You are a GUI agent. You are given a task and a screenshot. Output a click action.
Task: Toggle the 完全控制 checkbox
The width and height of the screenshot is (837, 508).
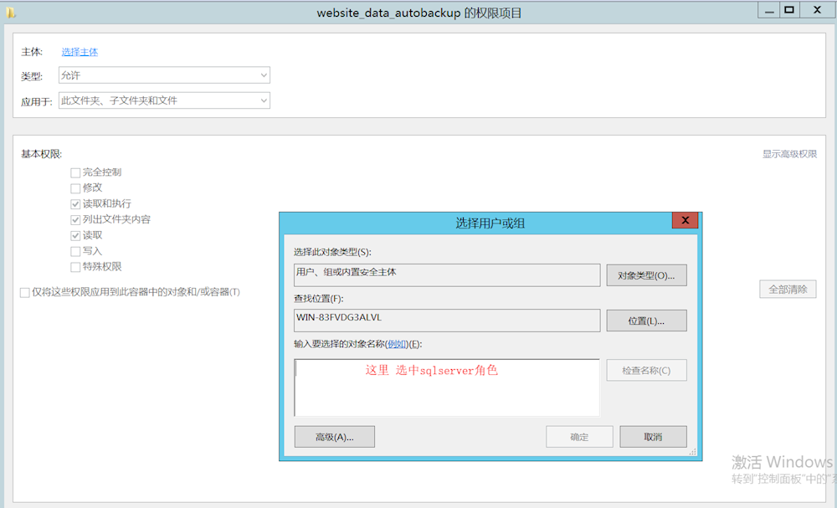click(75, 172)
